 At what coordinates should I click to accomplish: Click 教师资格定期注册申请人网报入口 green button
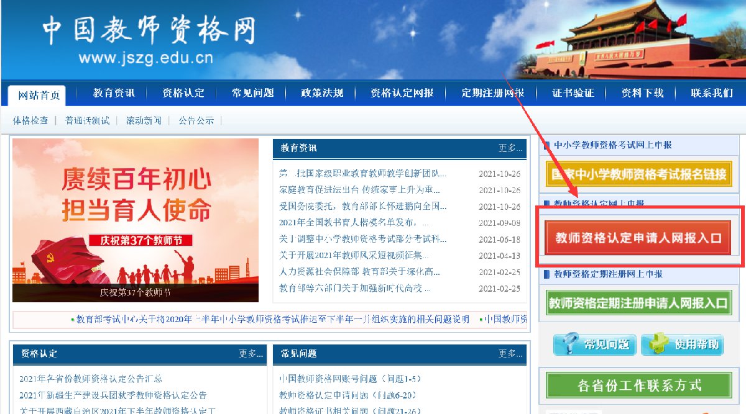[x=638, y=303]
